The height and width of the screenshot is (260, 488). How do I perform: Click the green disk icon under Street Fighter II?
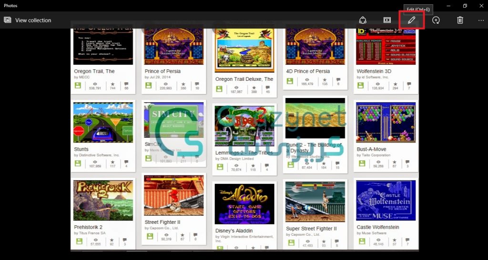point(150,236)
